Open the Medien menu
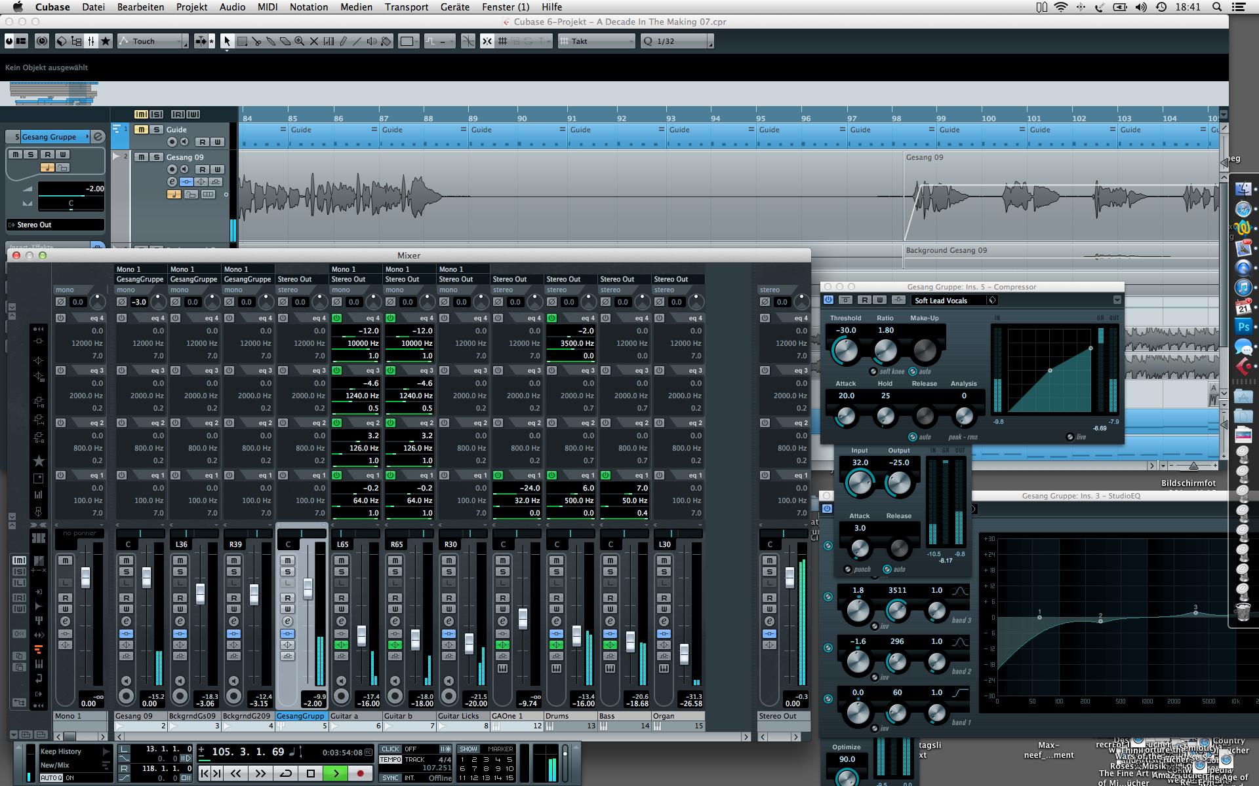Viewport: 1259px width, 786px height. [356, 7]
